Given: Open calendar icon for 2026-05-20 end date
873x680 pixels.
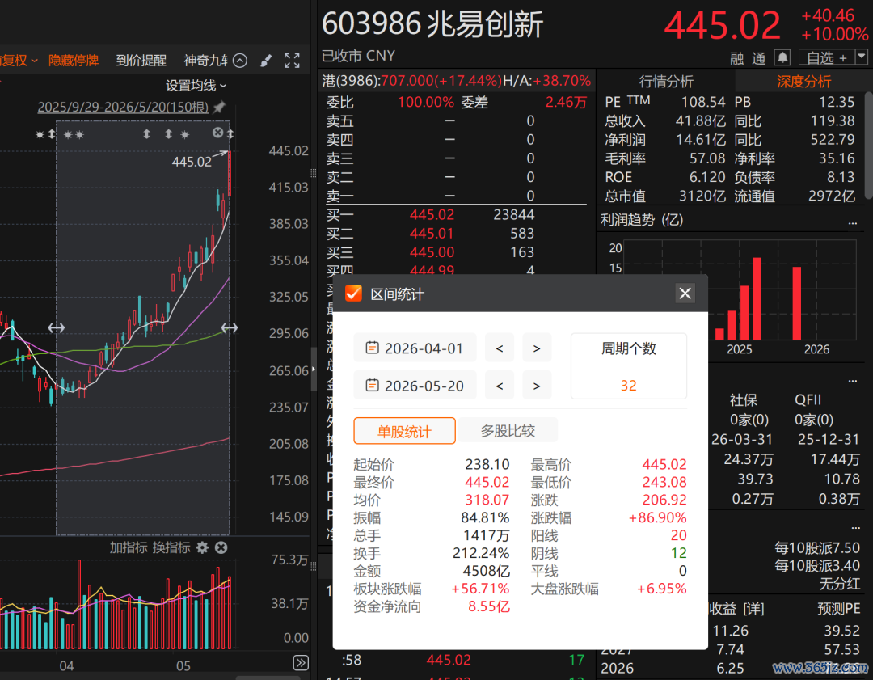Looking at the screenshot, I should [372, 386].
